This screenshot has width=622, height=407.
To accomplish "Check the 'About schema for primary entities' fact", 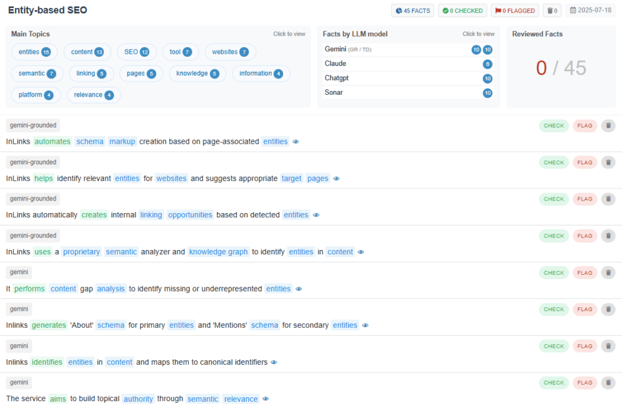I will click(554, 309).
